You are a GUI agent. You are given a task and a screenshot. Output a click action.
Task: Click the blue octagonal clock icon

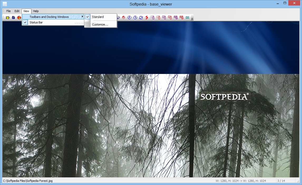(129, 17)
